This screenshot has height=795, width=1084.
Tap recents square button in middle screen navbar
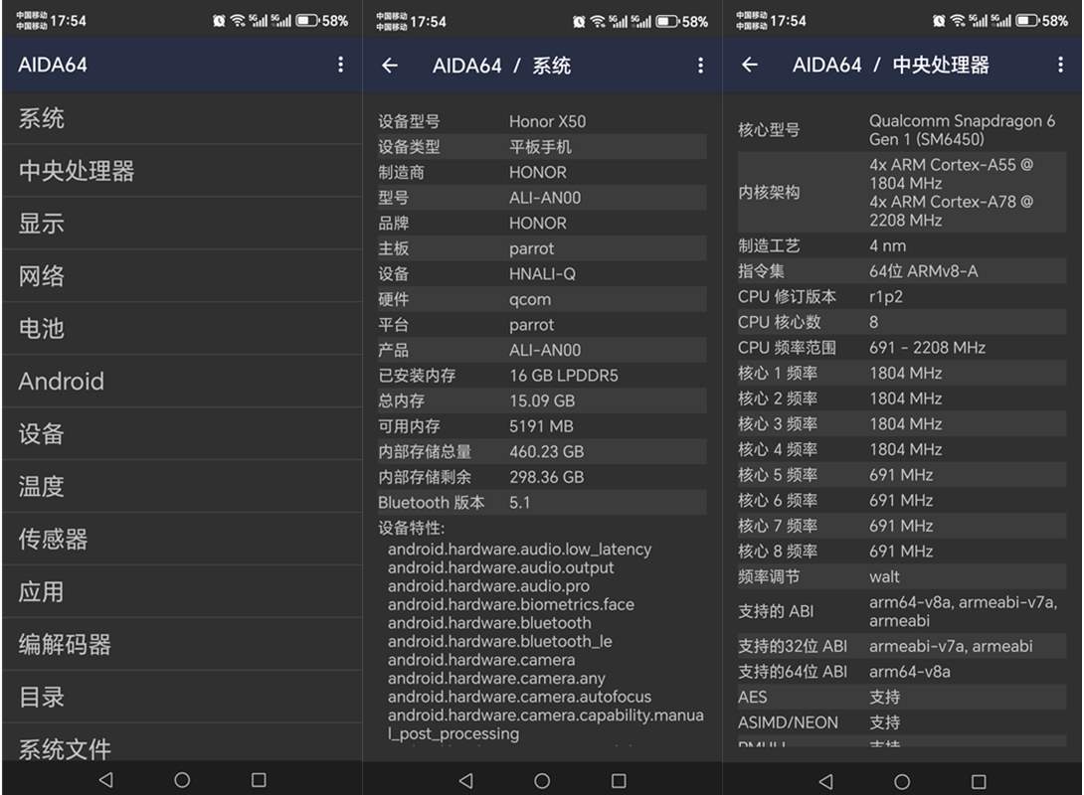point(619,780)
